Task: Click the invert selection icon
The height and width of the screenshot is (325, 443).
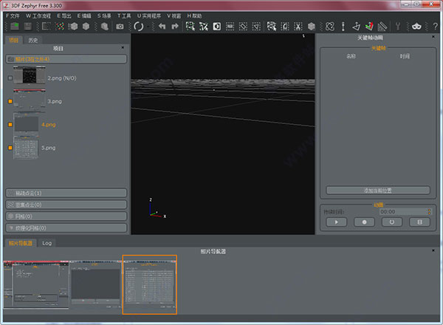Action: coord(216,27)
